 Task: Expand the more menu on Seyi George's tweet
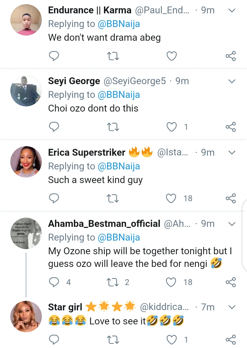(232, 81)
